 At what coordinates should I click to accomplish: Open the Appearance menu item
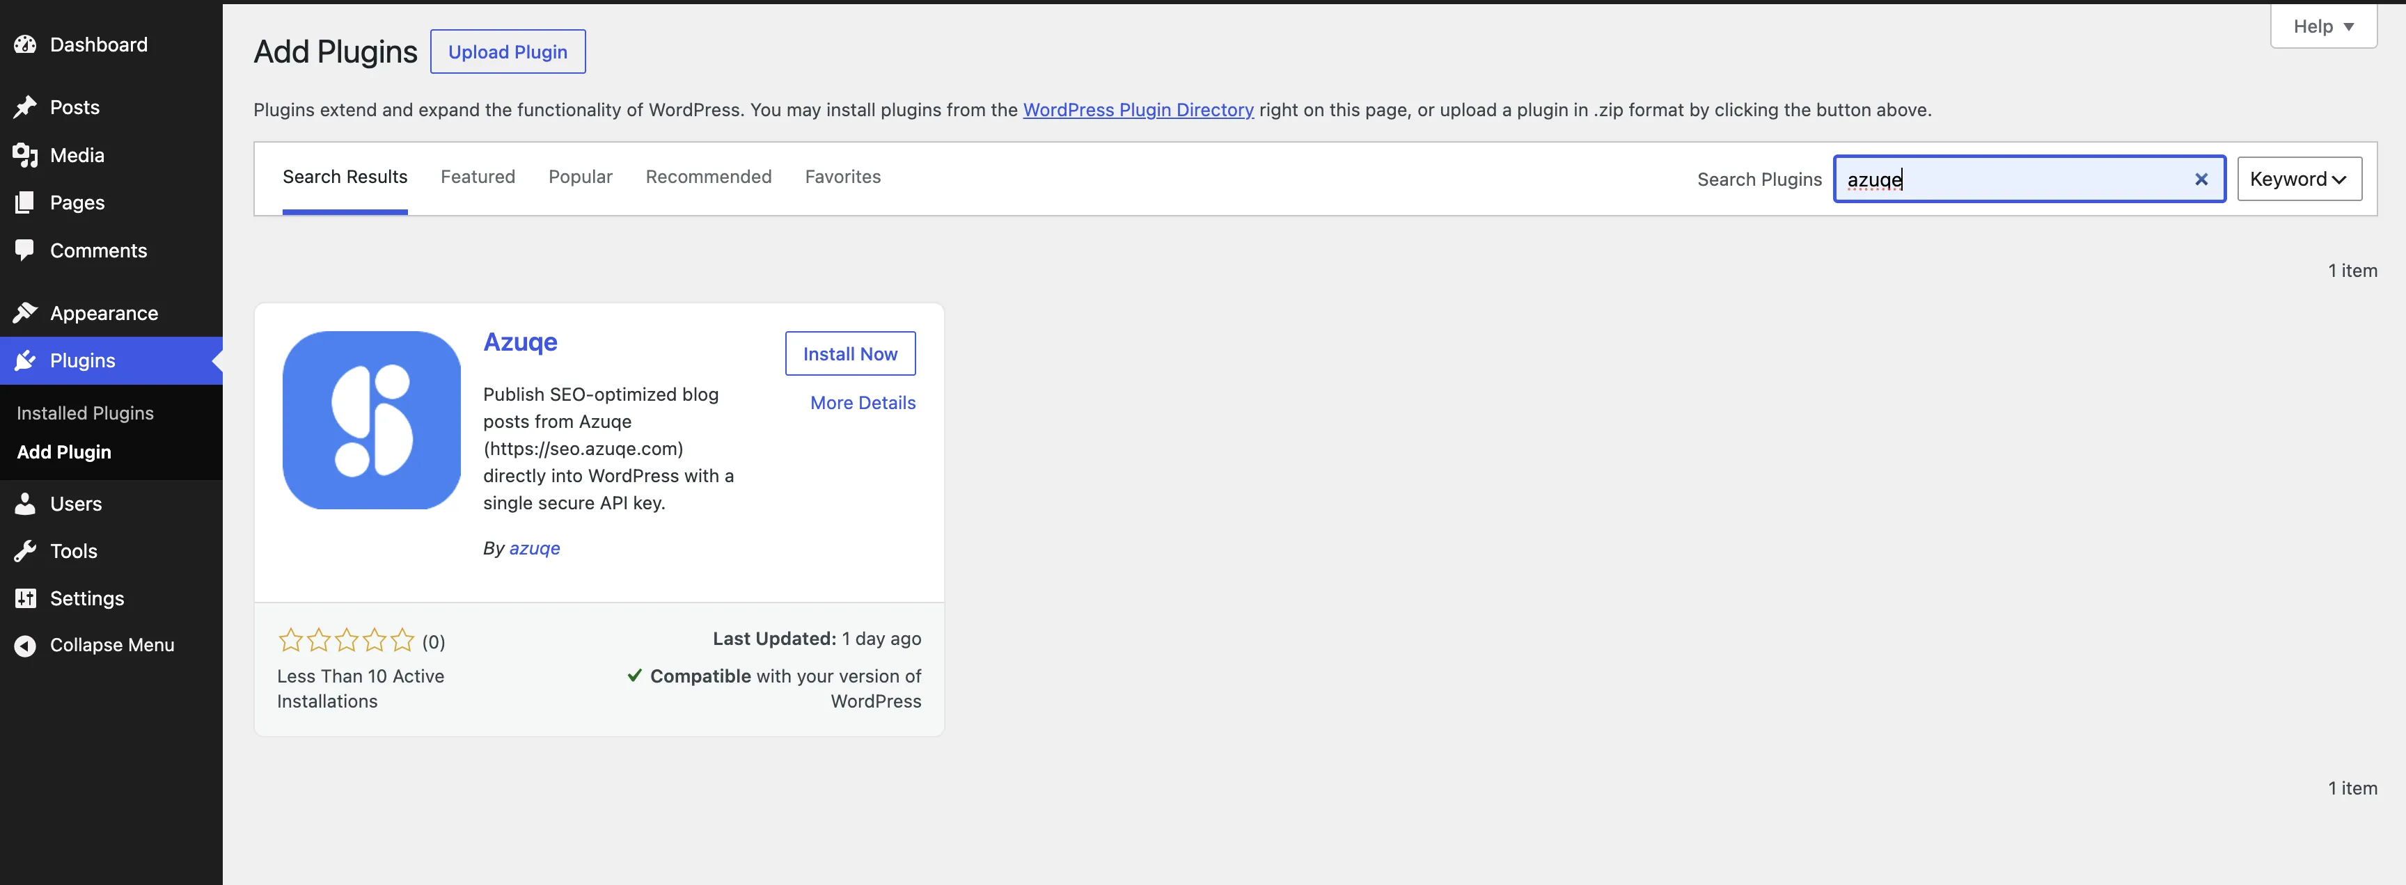pos(111,312)
